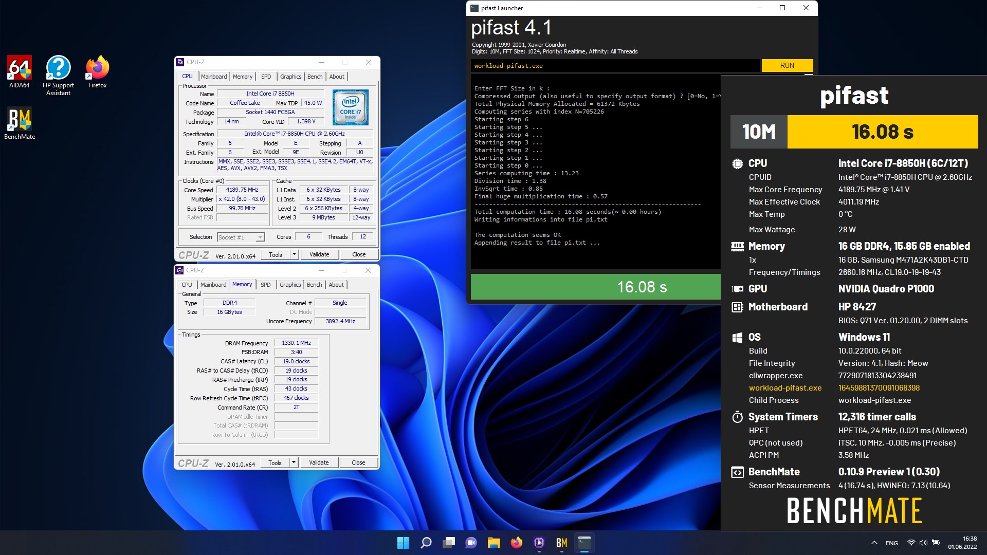Screen dimensions: 987x555
Task: Expand Tools dropdown arrow in lower CPU-Z
Action: pyautogui.click(x=294, y=462)
